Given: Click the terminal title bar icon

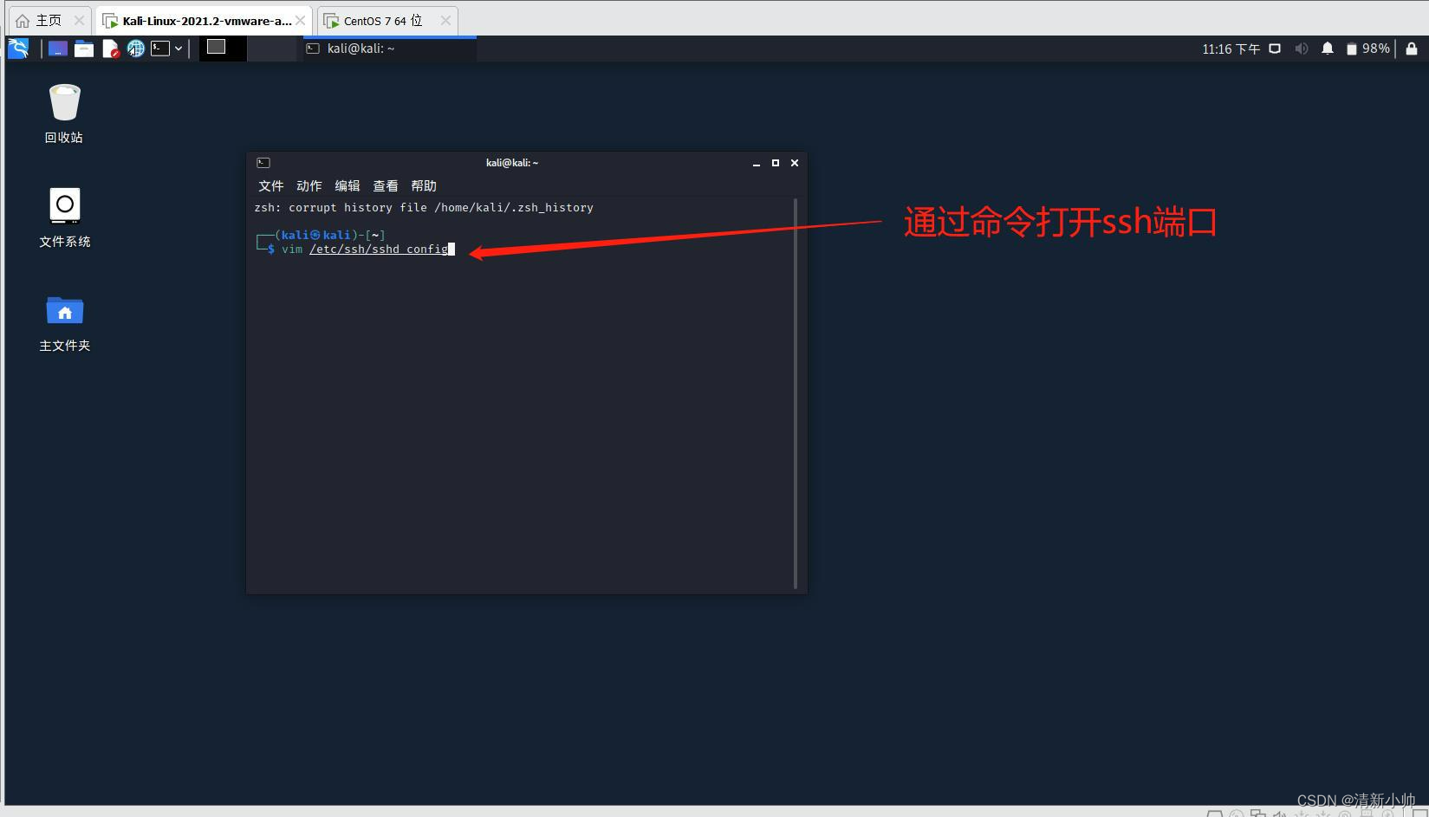Looking at the screenshot, I should 263,163.
